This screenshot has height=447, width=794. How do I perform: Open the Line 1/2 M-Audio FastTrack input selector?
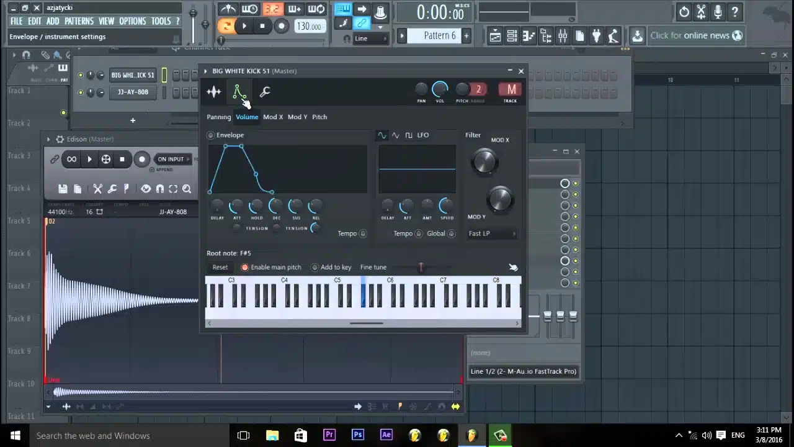coord(524,371)
